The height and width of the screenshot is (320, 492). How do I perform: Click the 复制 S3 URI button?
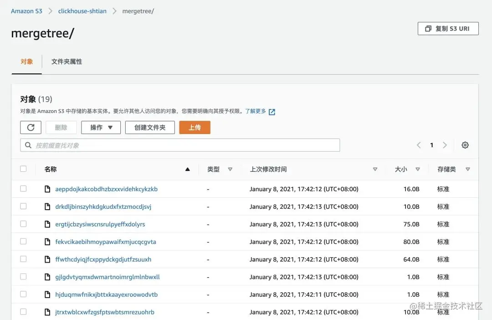pyautogui.click(x=448, y=29)
